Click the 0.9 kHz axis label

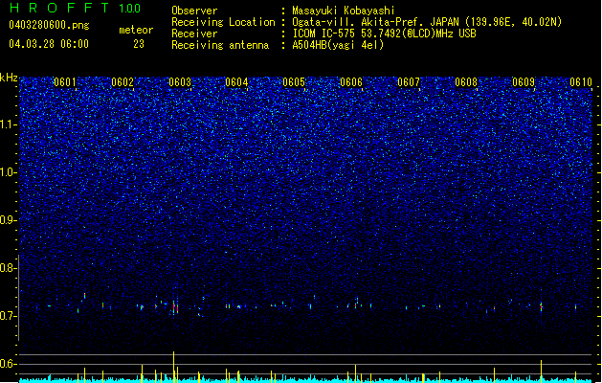coord(9,219)
